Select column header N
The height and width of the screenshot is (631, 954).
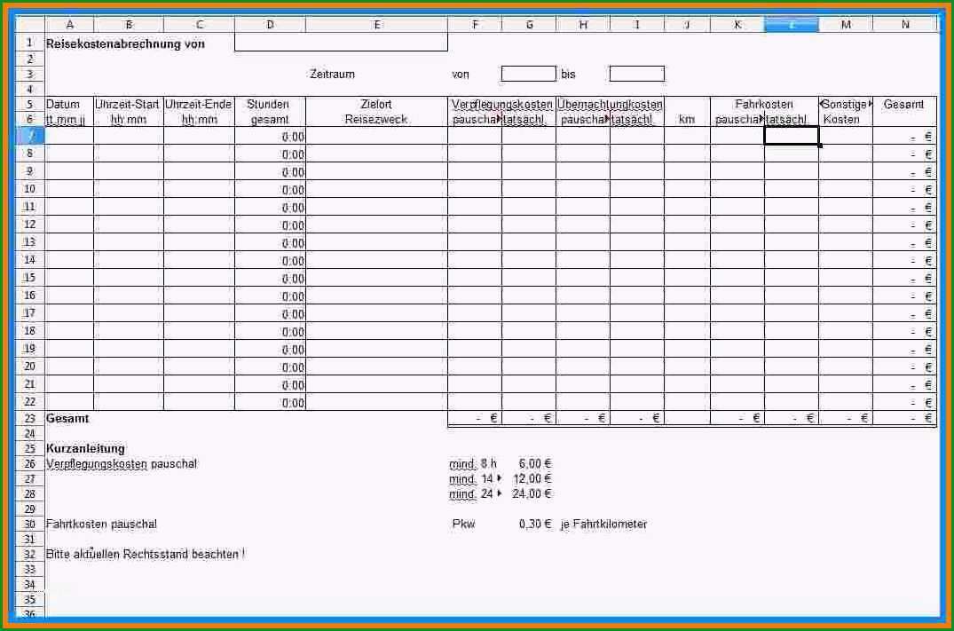[904, 24]
